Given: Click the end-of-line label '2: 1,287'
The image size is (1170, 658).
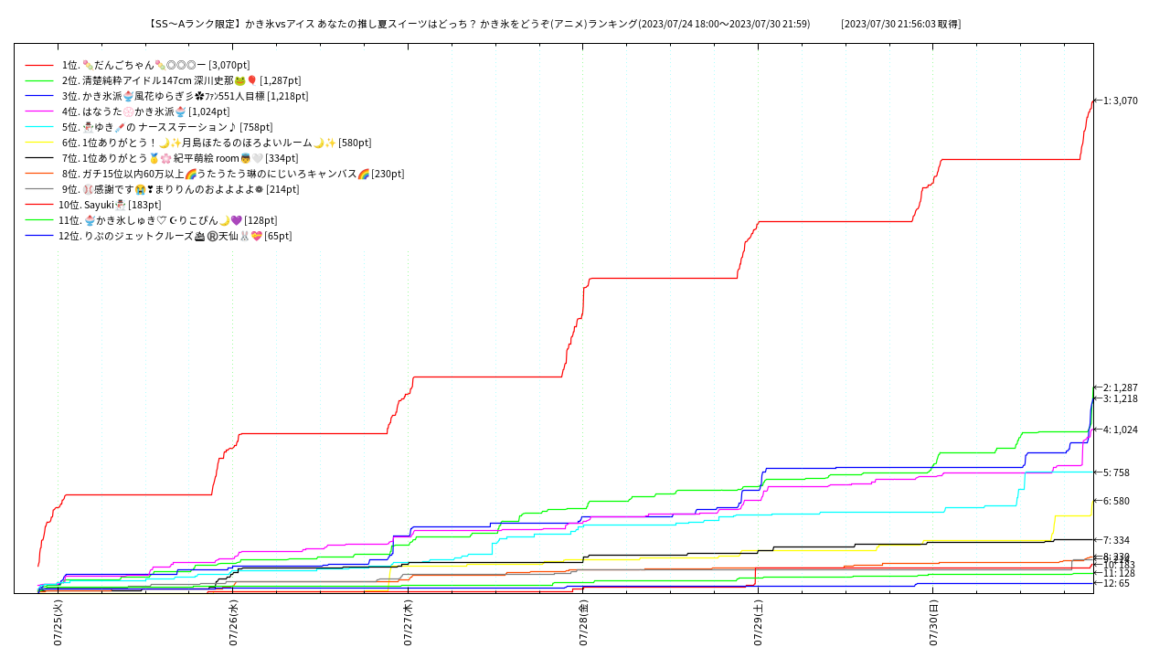Looking at the screenshot, I should coord(1121,387).
